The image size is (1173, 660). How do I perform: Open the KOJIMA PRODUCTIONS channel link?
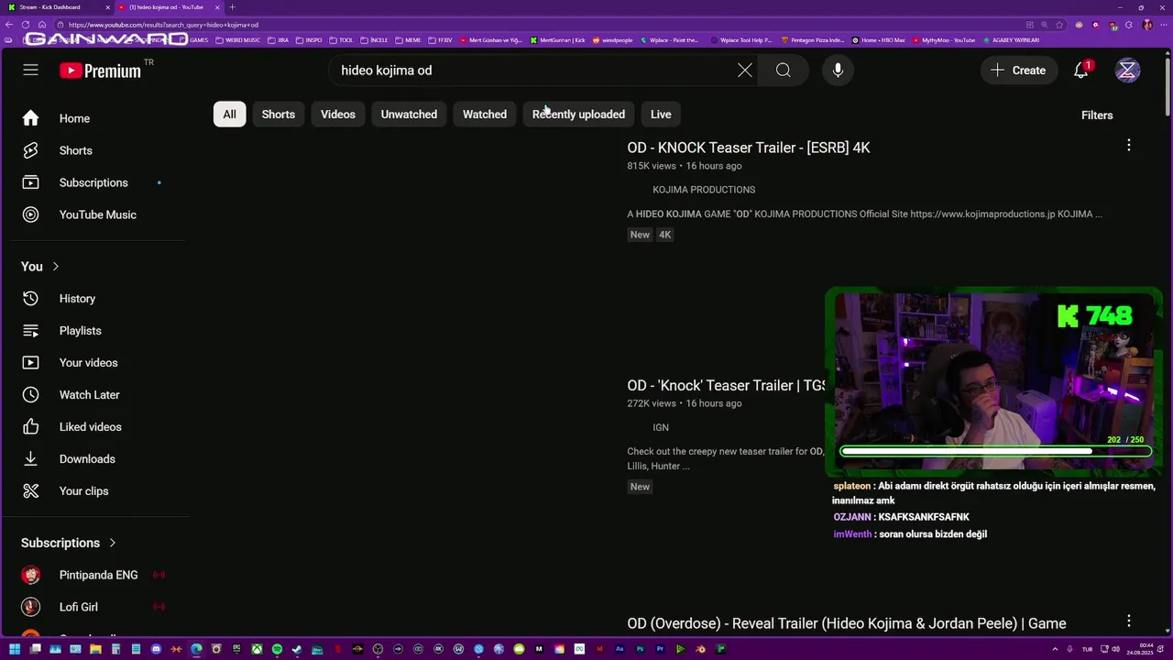point(704,190)
